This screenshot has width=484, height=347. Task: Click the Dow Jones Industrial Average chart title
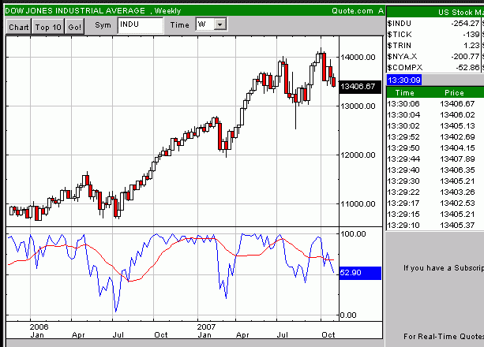[x=75, y=11]
